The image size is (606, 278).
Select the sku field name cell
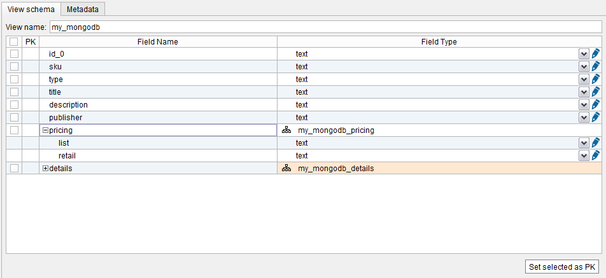point(158,66)
